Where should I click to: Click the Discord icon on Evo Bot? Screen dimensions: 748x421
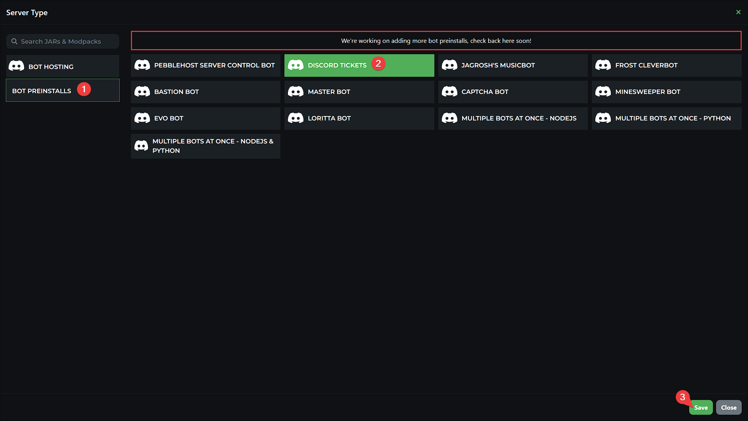pos(142,118)
